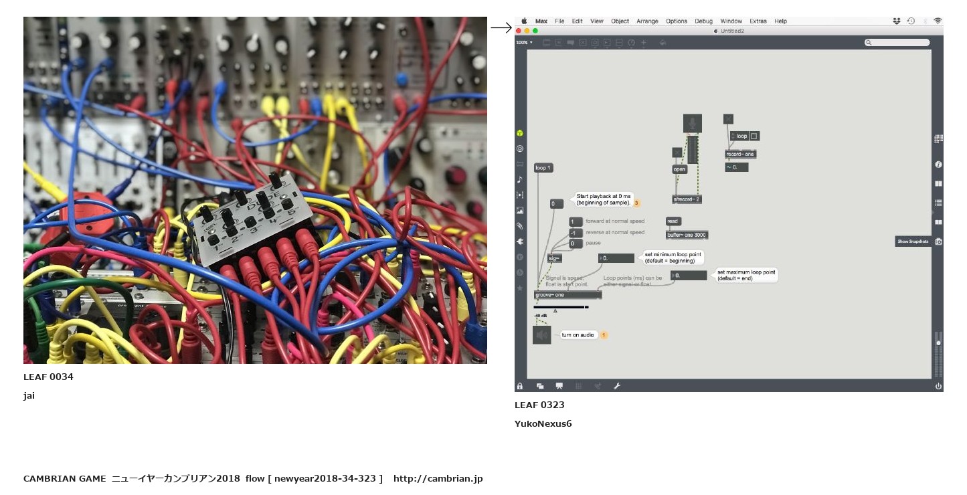Click the music note Audio browser icon
967x495 pixels.
click(520, 179)
